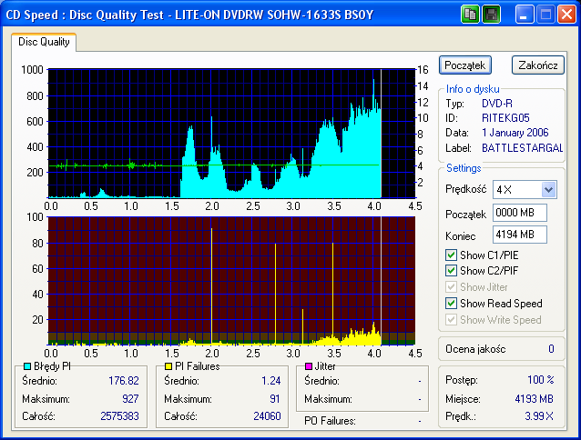Click the PI Failures maximum 91
This screenshot has height=440, width=581.
(275, 398)
